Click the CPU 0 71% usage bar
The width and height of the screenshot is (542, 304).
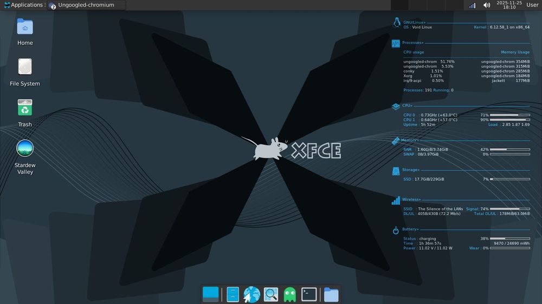(510, 115)
